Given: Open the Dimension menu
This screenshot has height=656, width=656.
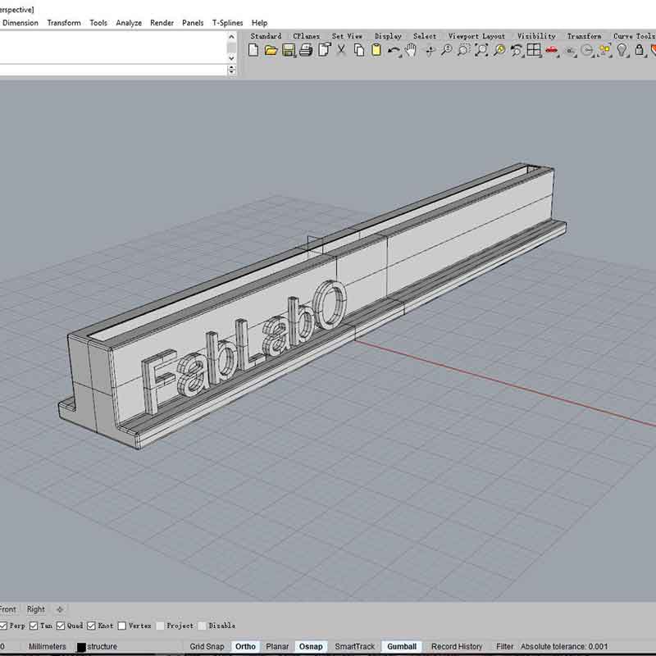Looking at the screenshot, I should [20, 23].
